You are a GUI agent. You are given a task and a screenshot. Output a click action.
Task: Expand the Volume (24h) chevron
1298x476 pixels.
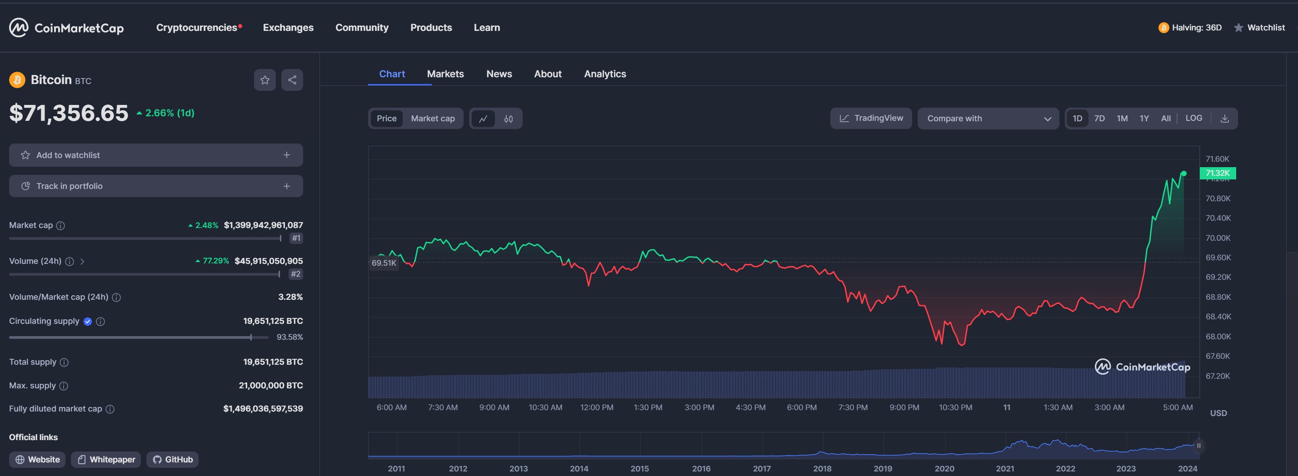[82, 262]
